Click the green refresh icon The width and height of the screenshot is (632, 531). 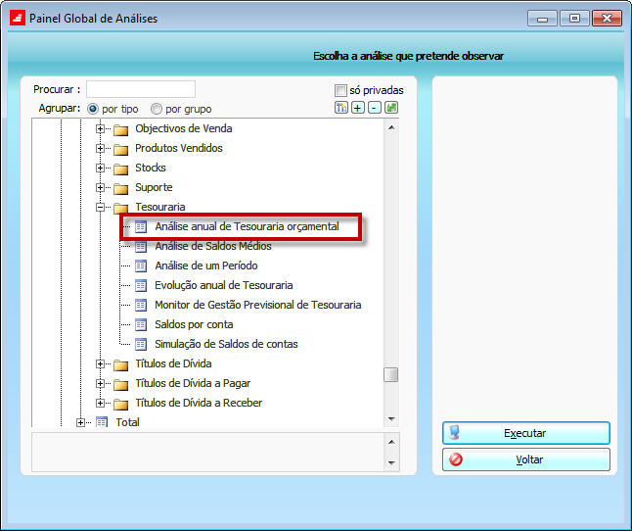pos(391,108)
